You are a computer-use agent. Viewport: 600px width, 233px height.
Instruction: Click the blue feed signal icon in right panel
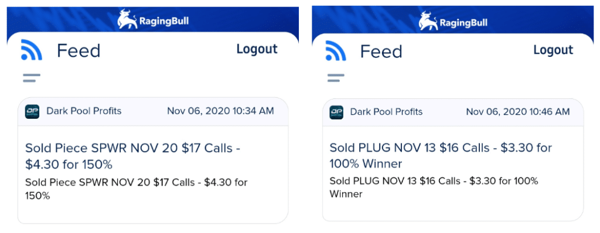336,50
